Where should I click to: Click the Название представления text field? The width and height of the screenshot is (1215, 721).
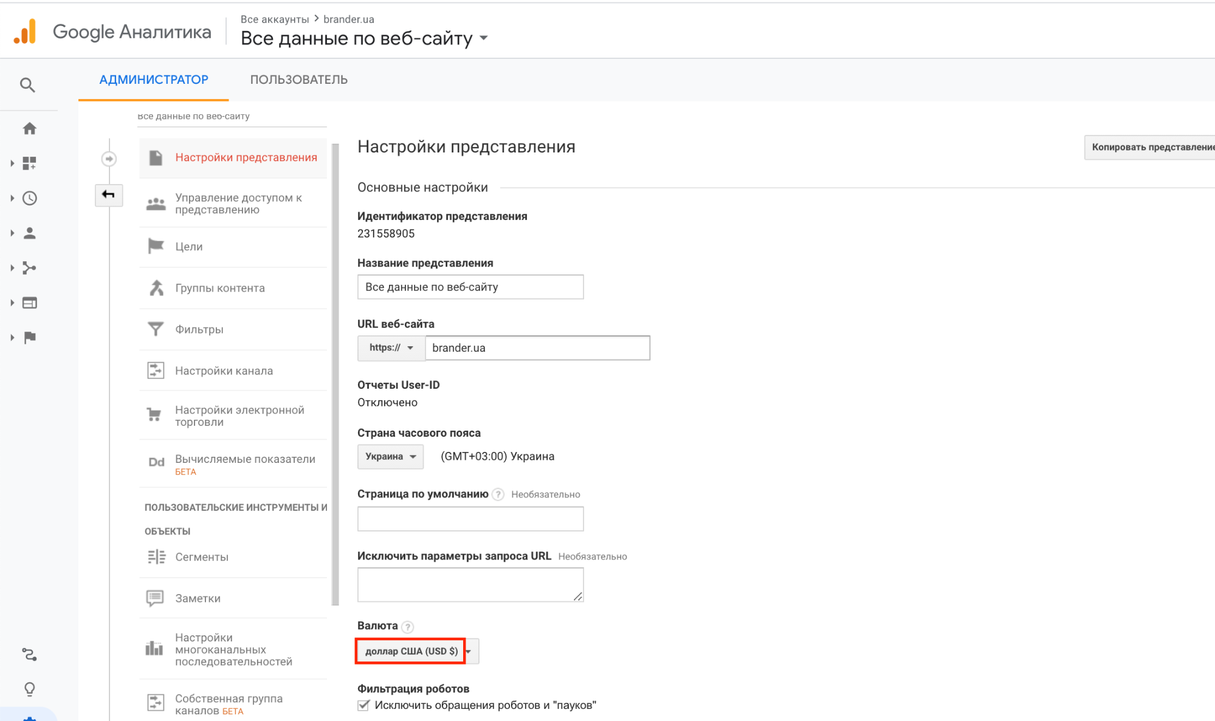pos(470,287)
